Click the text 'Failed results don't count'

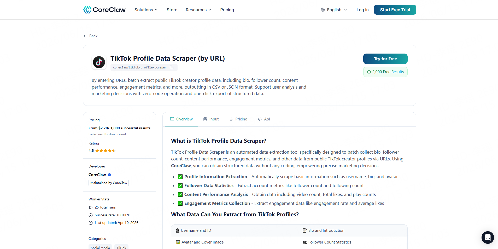pyautogui.click(x=107, y=134)
